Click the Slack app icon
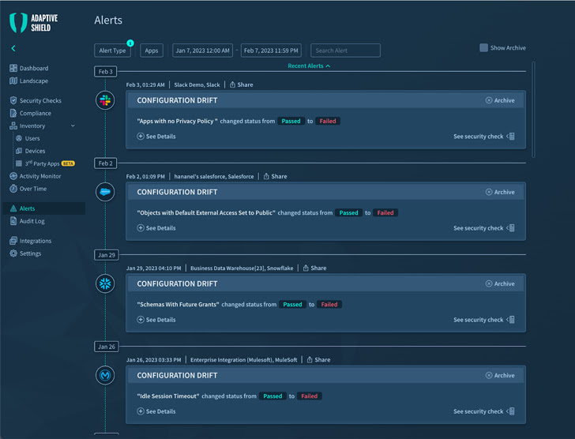 tap(105, 100)
